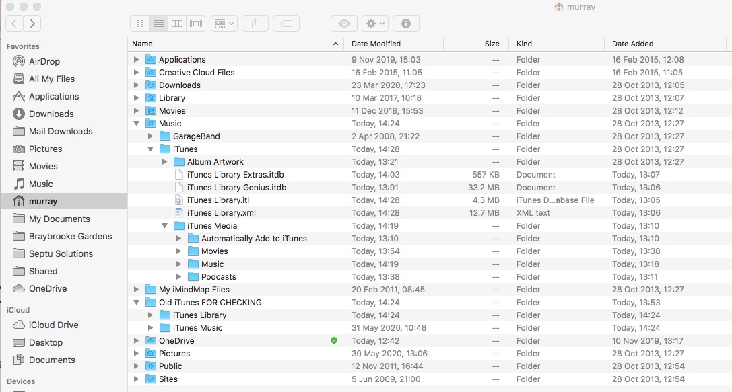The image size is (732, 392).
Task: Open Quick Look with the eye icon
Action: pos(343,23)
